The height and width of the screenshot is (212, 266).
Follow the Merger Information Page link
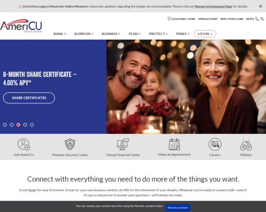[x=213, y=7]
